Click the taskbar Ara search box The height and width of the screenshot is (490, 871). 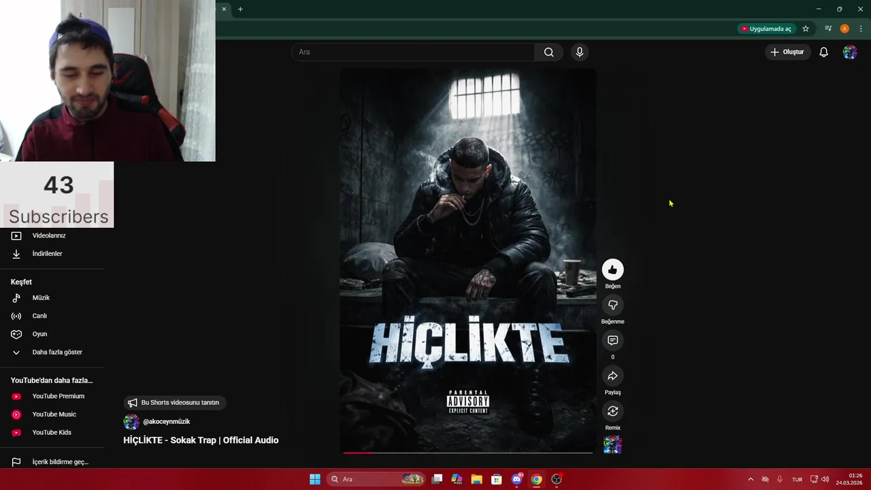tap(376, 479)
